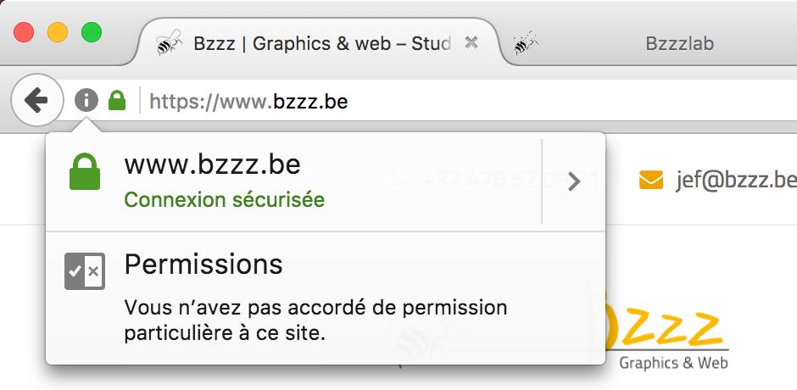The image size is (797, 390).
Task: Click the large green padlock in popup
Action: coord(85,172)
